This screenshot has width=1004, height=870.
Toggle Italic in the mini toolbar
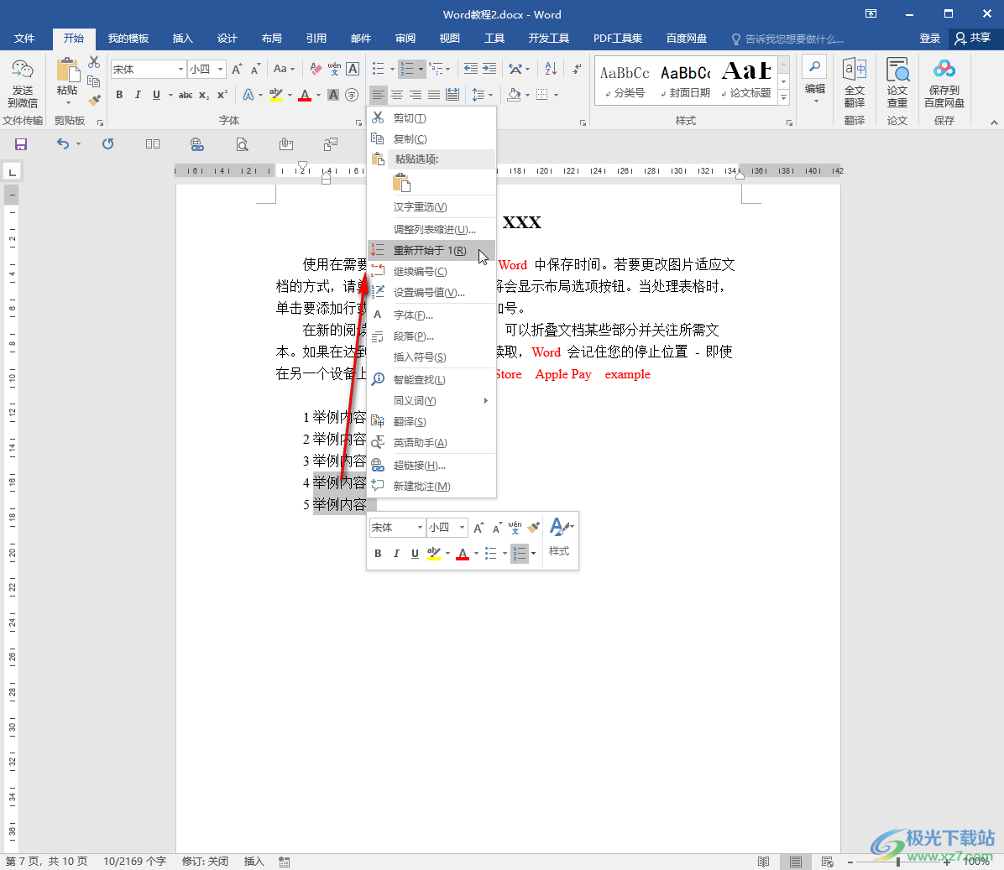point(396,554)
